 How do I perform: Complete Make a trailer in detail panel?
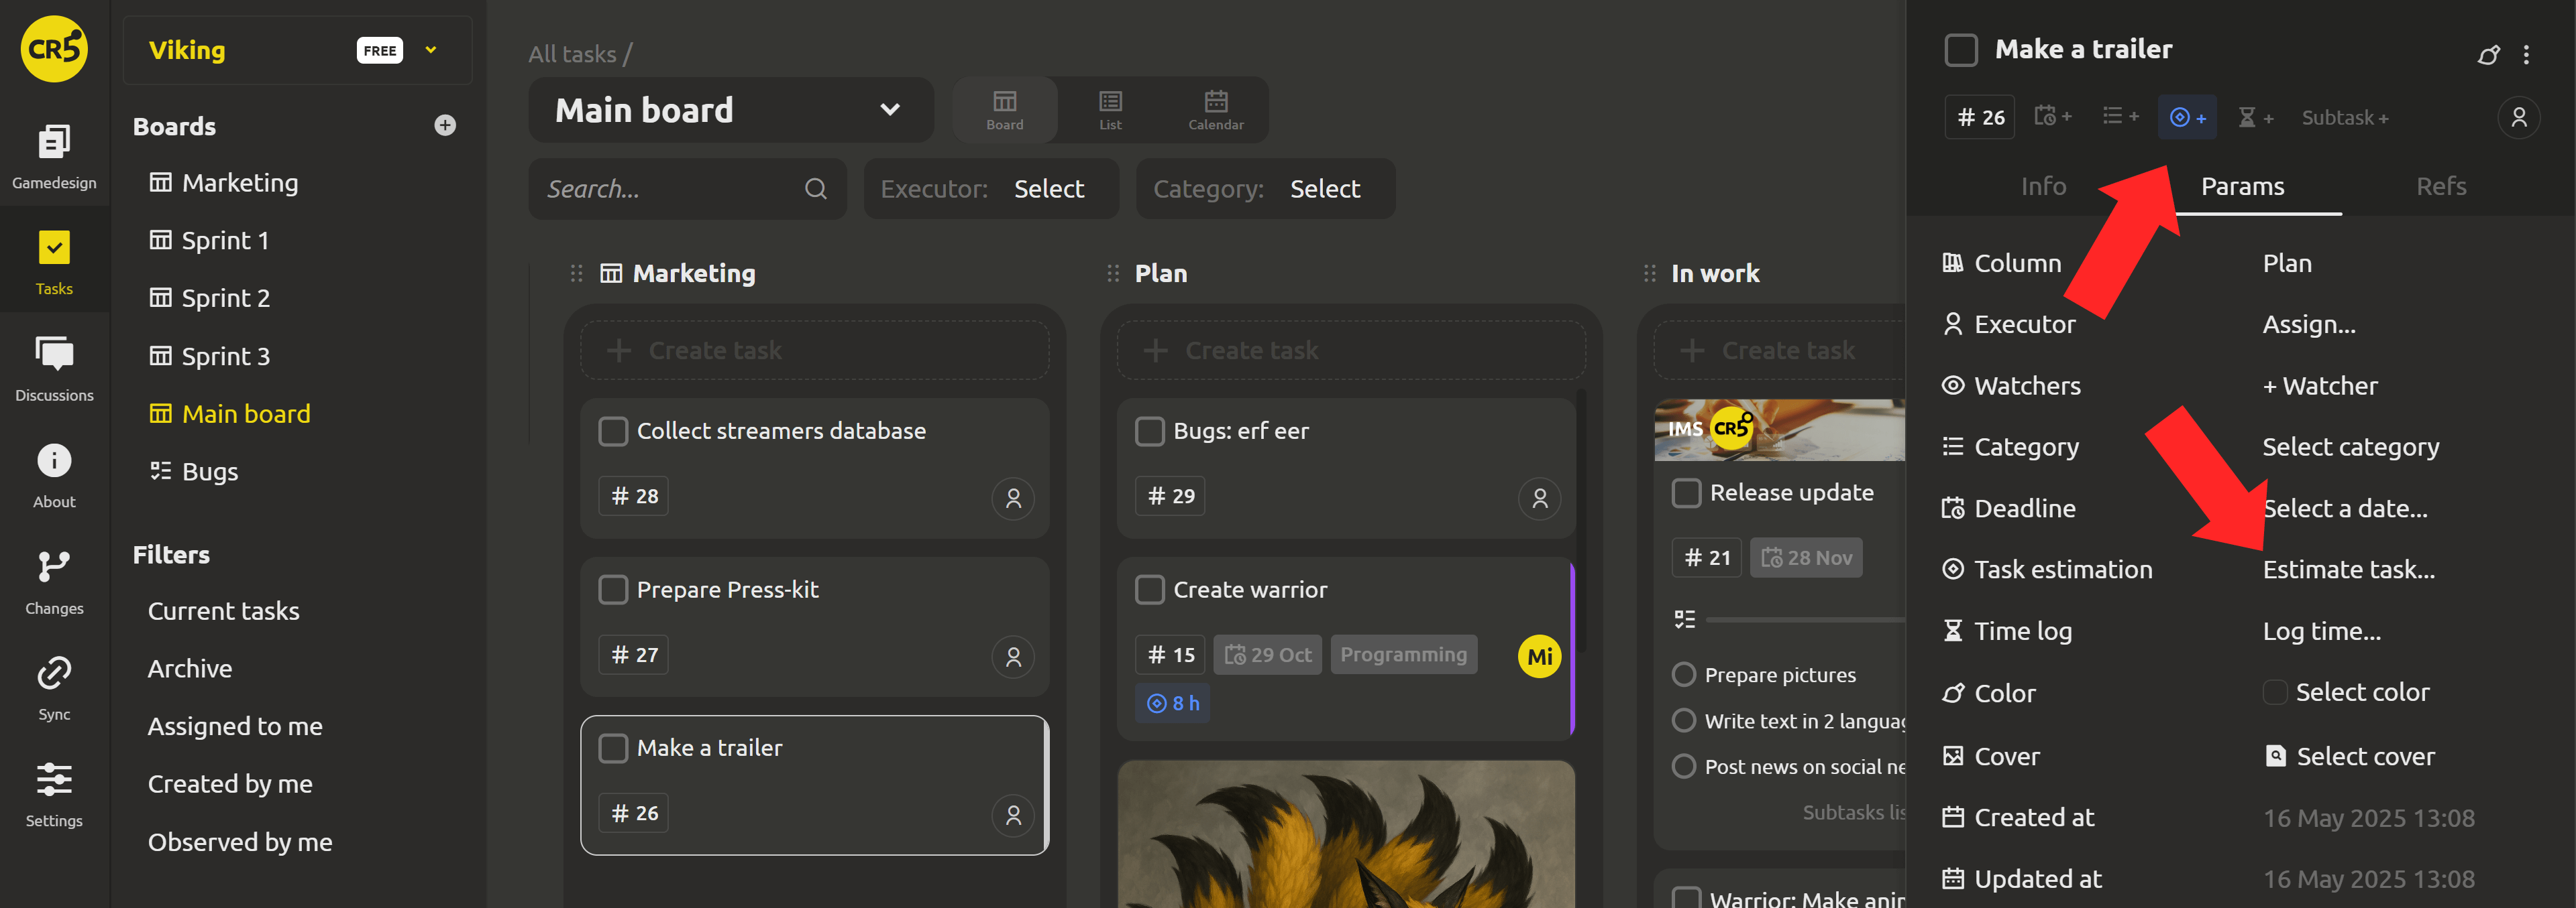(1961, 50)
